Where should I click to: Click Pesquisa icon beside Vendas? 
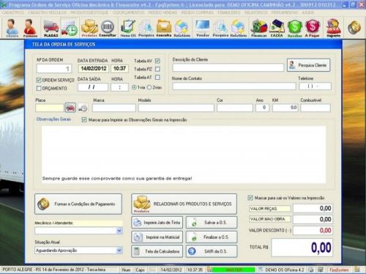point(220,29)
